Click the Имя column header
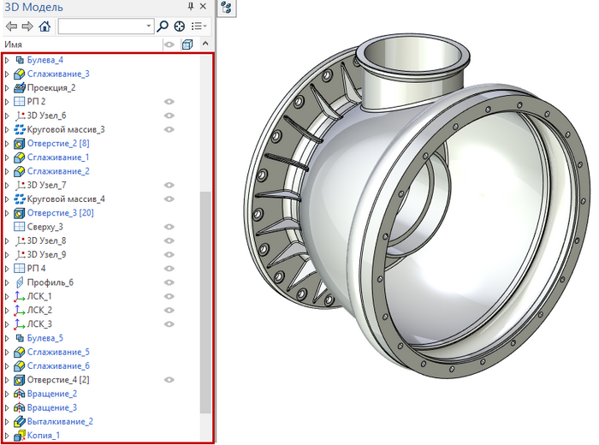599x445 pixels. [x=14, y=44]
